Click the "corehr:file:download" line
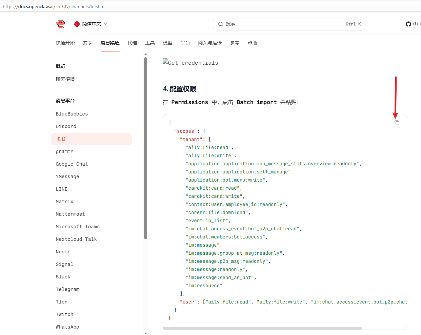 218,212
